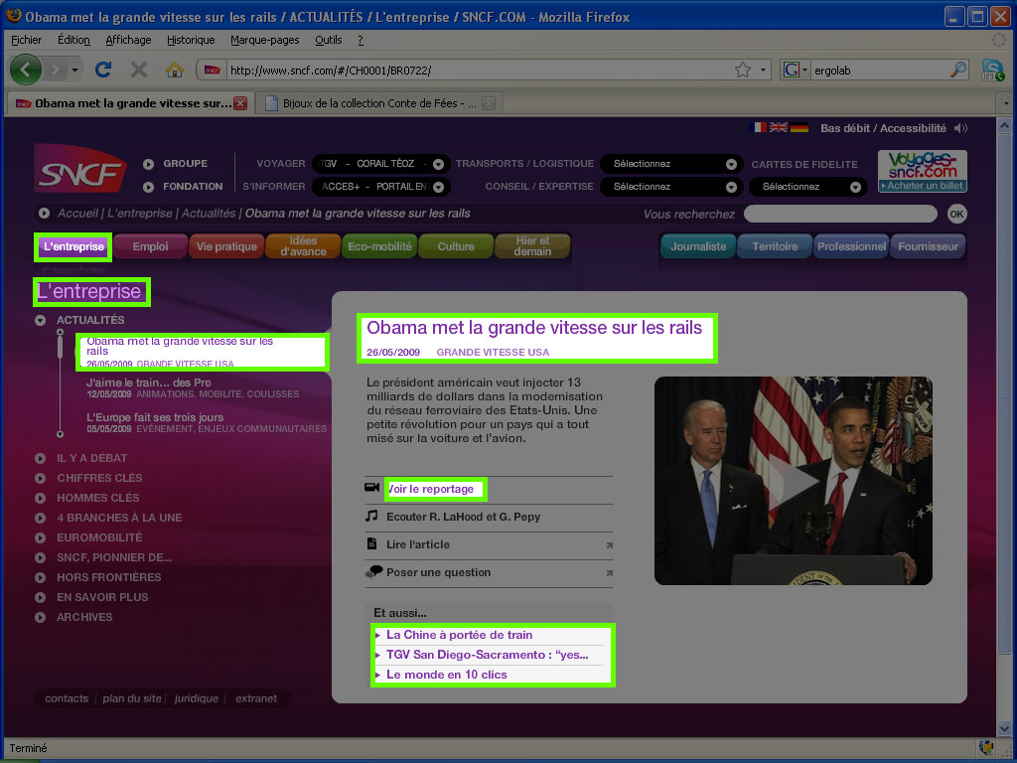Play the Obama video thumbnail
The image size is (1017, 763).
pos(794,481)
